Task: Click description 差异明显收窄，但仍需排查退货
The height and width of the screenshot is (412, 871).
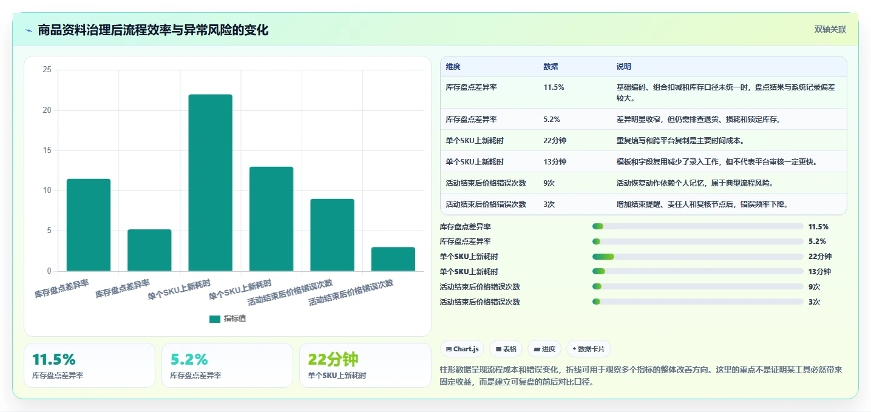Action: (x=698, y=120)
